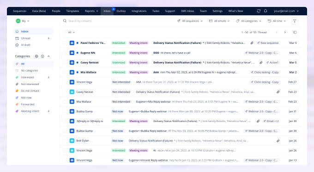The width and height of the screenshot is (314, 172).
Task: Go to next page of threads
Action: coord(285,32)
